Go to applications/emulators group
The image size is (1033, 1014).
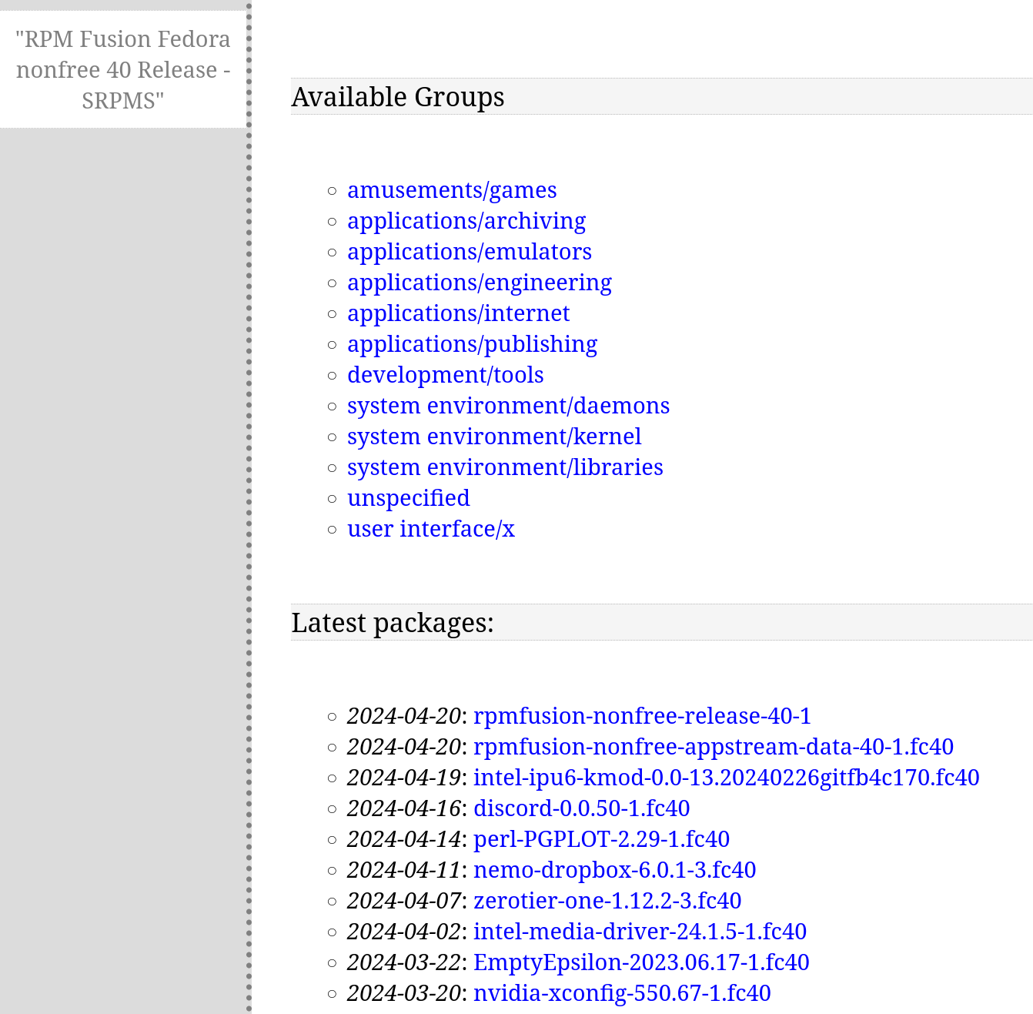[470, 252]
